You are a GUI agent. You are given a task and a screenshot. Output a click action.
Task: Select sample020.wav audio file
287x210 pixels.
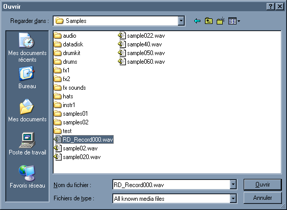(77, 157)
